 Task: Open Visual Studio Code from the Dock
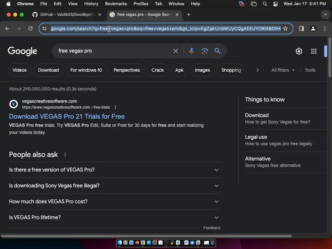click(178, 243)
